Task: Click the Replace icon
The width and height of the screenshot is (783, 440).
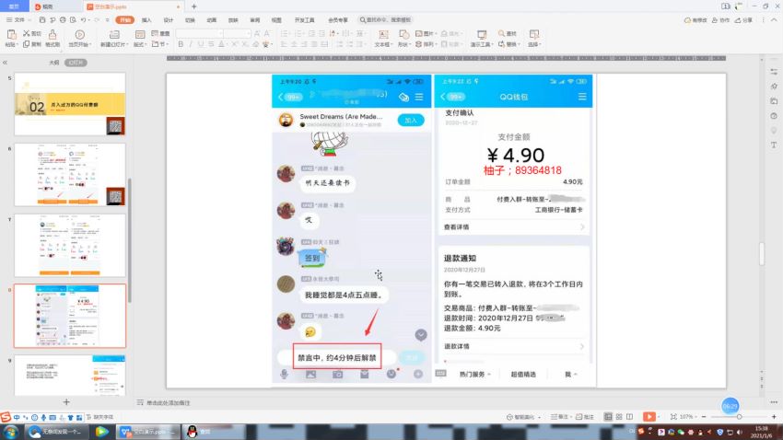Action: [x=501, y=44]
